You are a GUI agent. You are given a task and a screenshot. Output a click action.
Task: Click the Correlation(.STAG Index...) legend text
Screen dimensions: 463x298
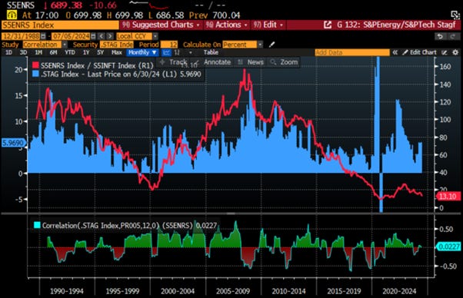[129, 226]
